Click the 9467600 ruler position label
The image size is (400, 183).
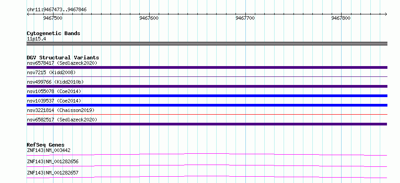pyautogui.click(x=149, y=18)
